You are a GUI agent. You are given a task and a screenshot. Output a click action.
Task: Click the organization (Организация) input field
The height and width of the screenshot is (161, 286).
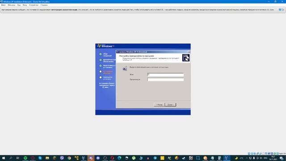165,80
